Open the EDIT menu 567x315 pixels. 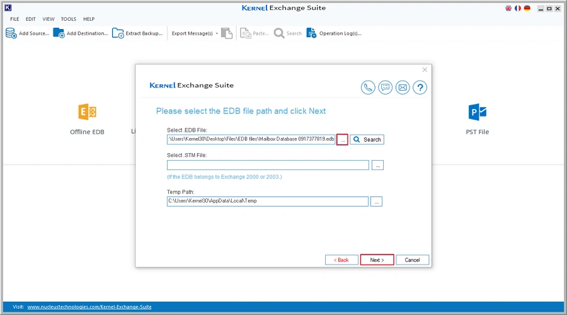(30, 19)
